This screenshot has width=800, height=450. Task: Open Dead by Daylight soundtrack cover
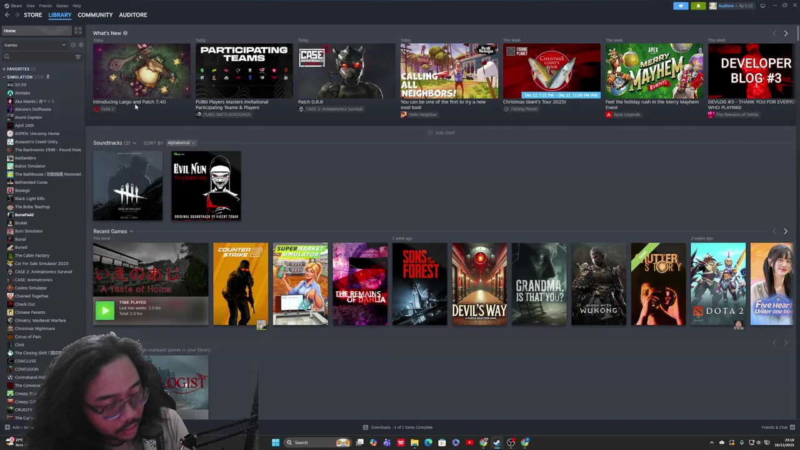[127, 186]
